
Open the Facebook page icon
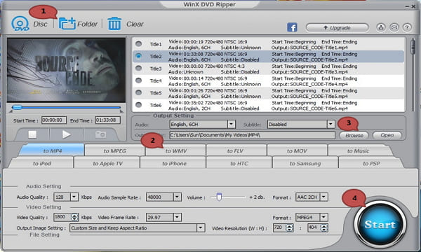292,27
